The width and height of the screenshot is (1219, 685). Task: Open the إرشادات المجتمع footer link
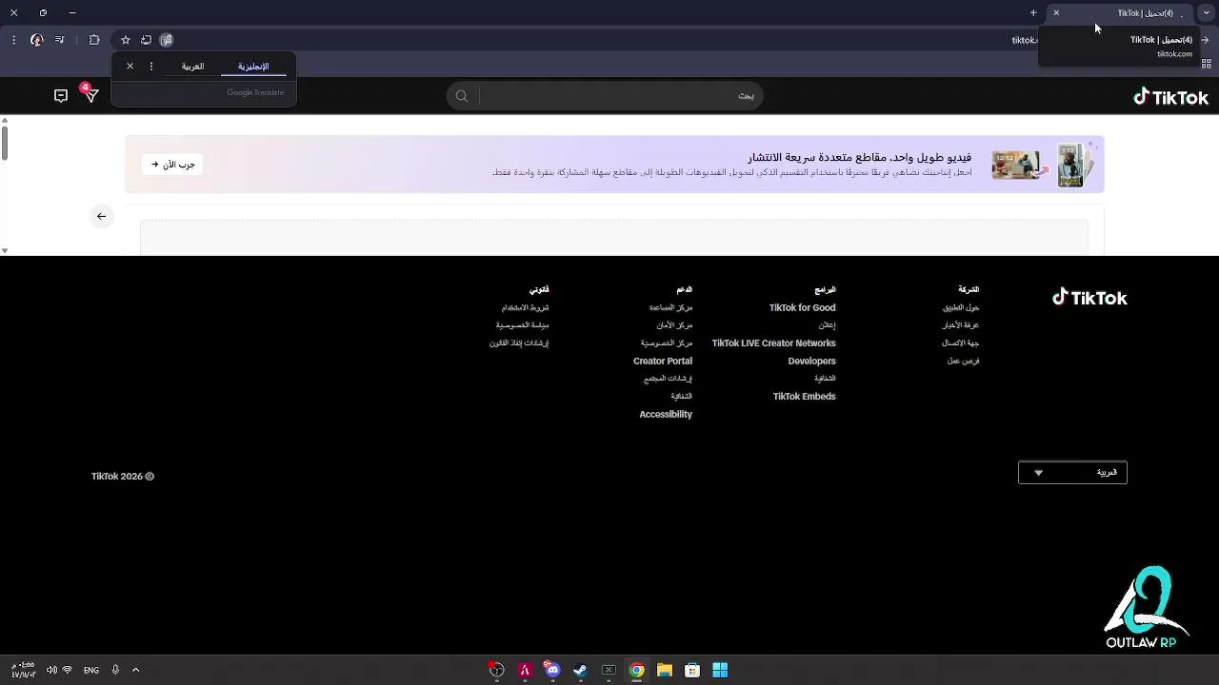pos(668,379)
